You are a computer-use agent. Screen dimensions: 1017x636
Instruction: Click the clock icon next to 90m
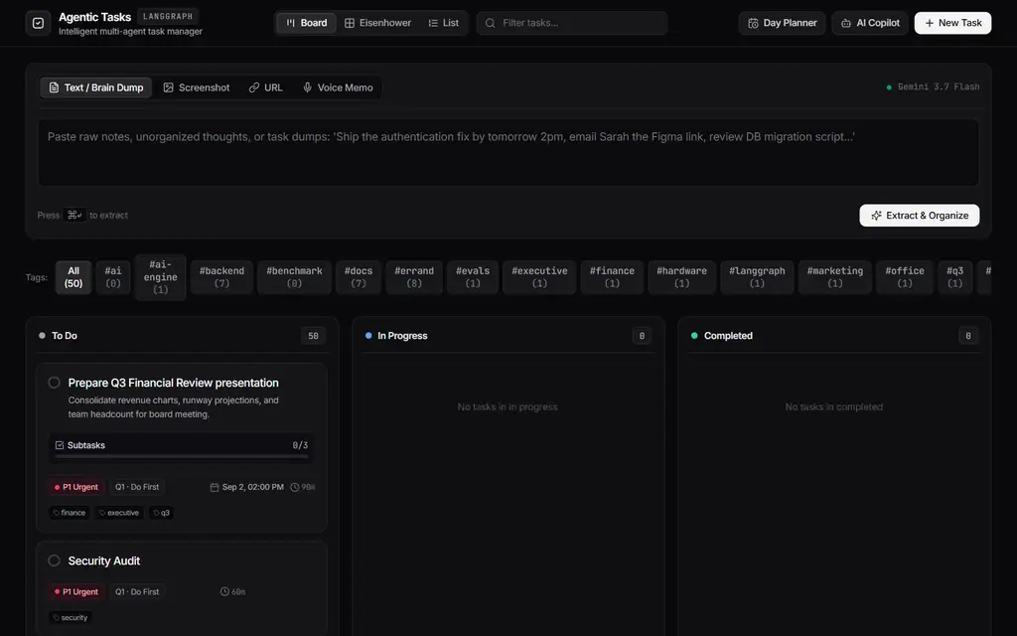point(294,487)
